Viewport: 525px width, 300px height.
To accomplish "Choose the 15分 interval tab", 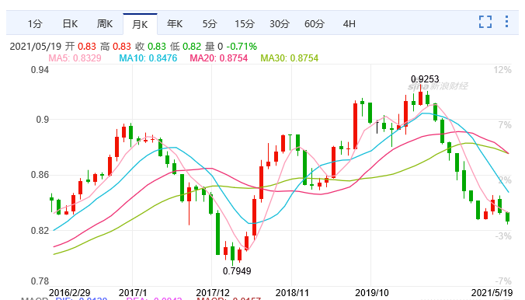I will [x=245, y=24].
